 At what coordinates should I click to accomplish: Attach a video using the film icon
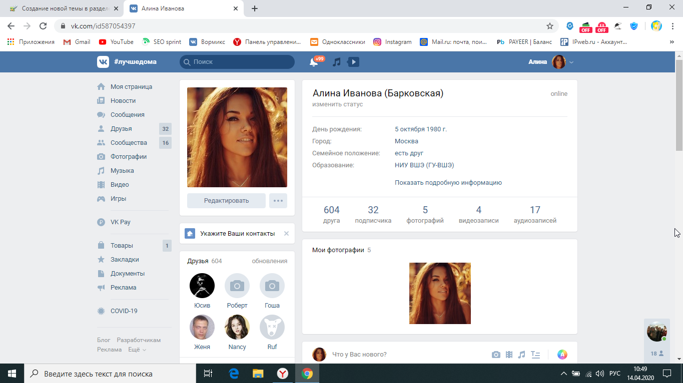click(509, 355)
